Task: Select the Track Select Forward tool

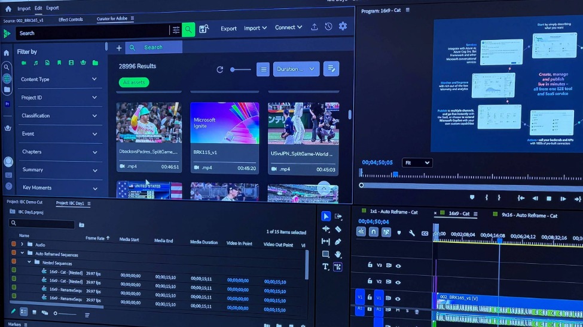Action: 338,217
